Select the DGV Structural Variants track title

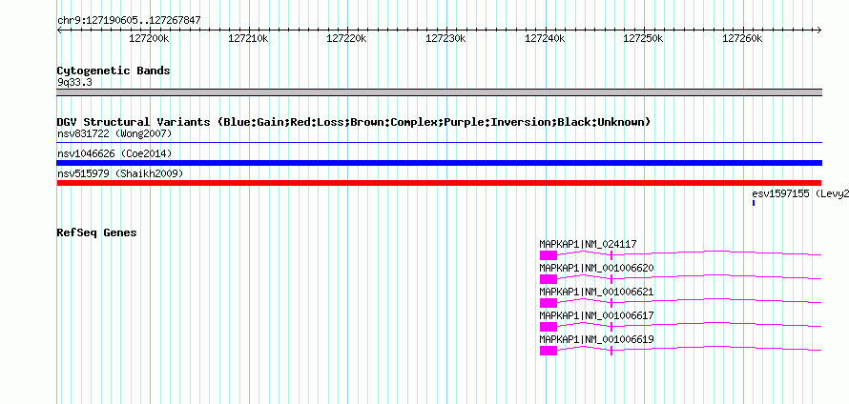tap(354, 122)
